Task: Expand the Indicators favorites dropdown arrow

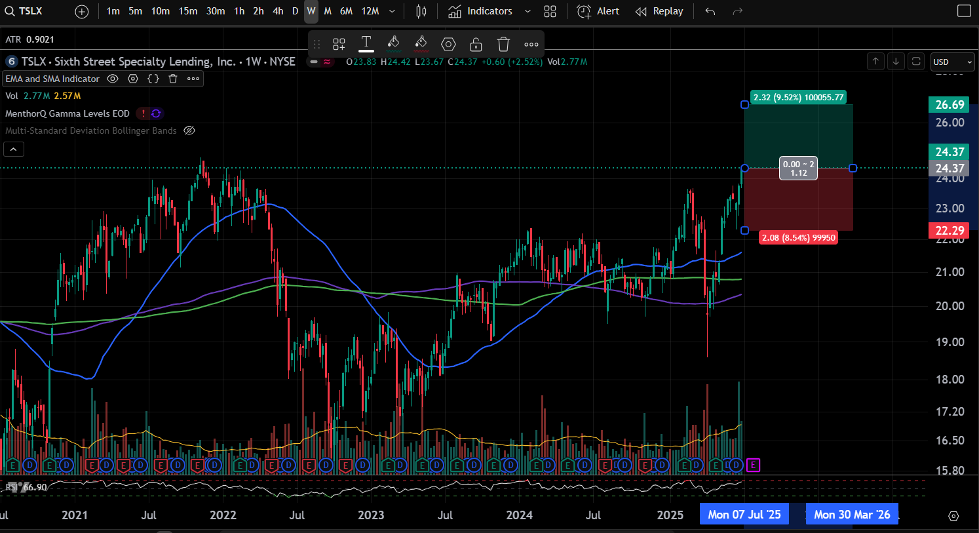Action: point(528,11)
